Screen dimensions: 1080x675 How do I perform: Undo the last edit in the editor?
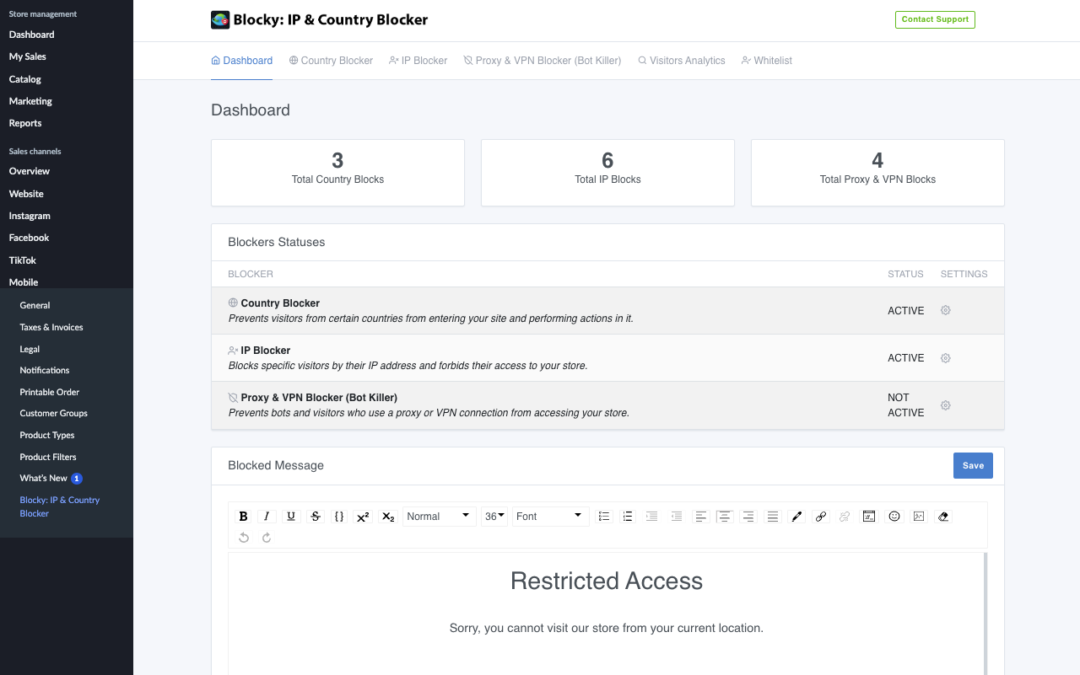pos(244,538)
